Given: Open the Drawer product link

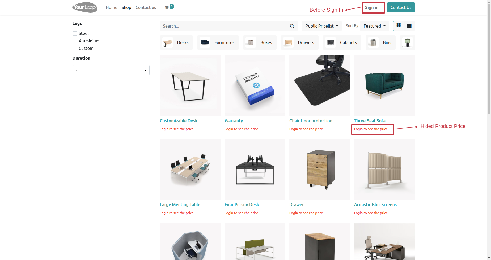Looking at the screenshot, I should 297,205.
